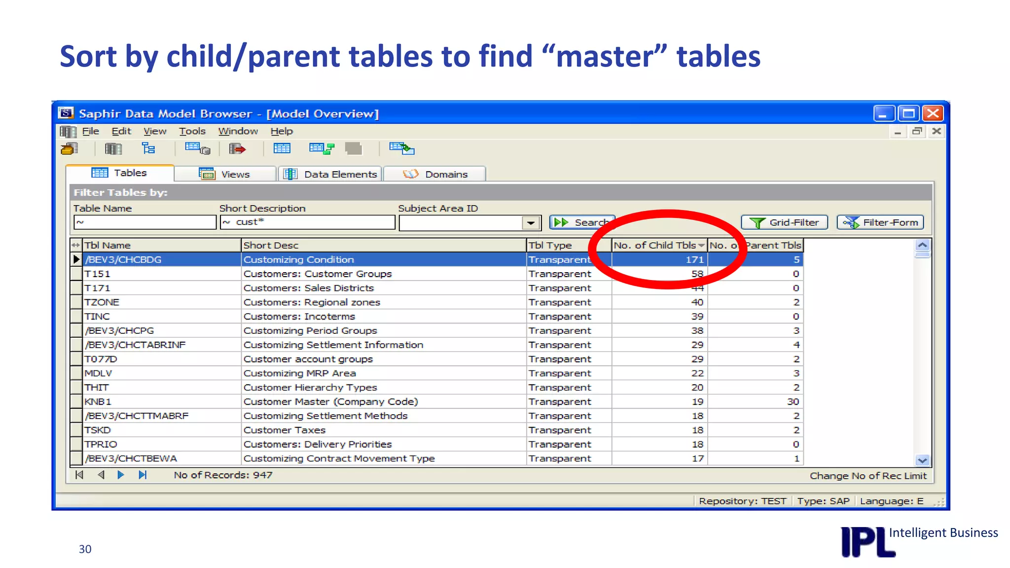Click the hierarchy tree toolbar icon
1010x568 pixels.
(148, 148)
